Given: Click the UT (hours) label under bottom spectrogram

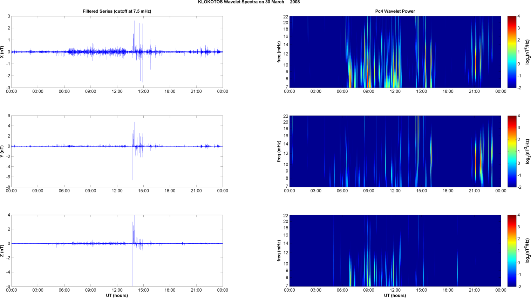Looking at the screenshot, I should [395, 295].
